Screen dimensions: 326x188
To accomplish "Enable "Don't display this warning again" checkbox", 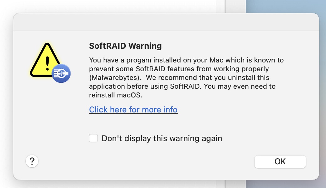I will coord(93,138).
